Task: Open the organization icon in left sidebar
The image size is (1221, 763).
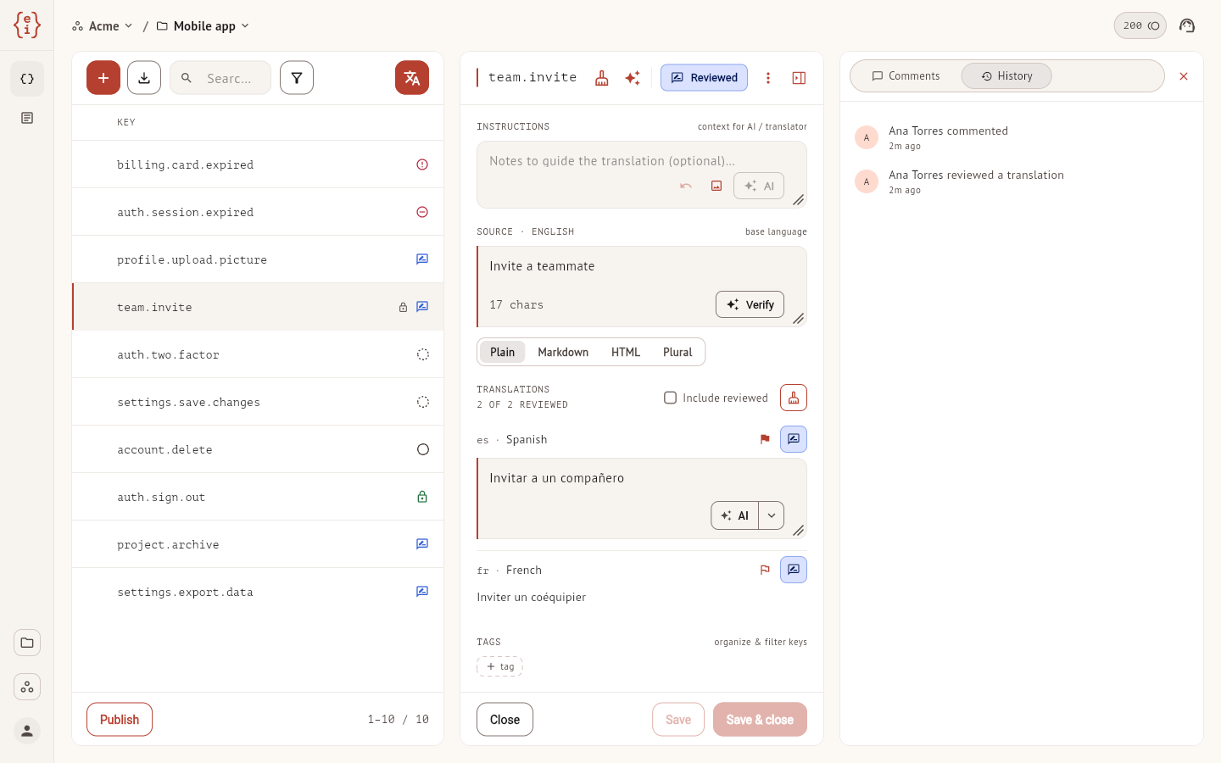Action: (x=27, y=687)
